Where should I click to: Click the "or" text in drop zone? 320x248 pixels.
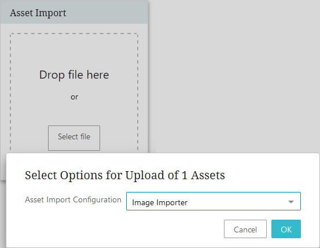(x=74, y=97)
